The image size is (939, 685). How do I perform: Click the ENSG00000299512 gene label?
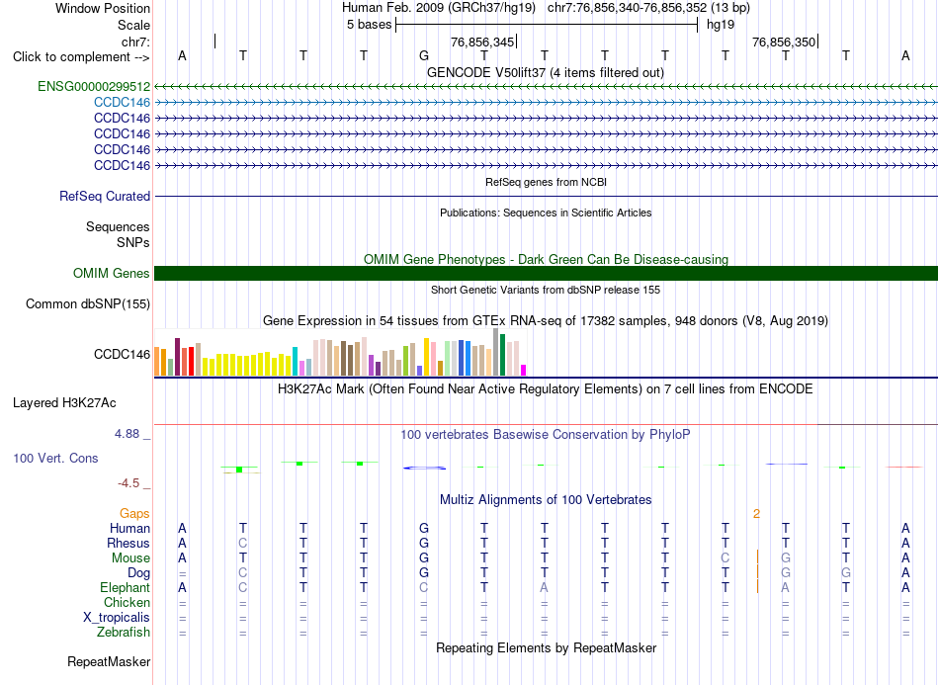tap(94, 87)
